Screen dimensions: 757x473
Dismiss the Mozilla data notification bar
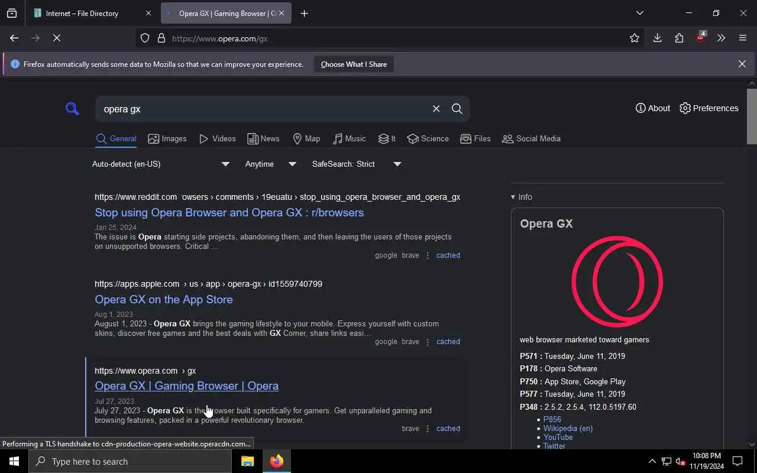(x=742, y=64)
